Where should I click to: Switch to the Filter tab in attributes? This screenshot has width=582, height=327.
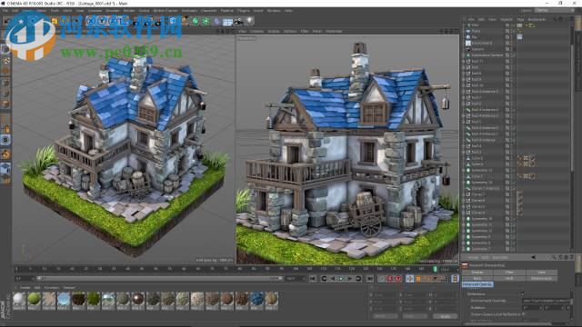(509, 272)
